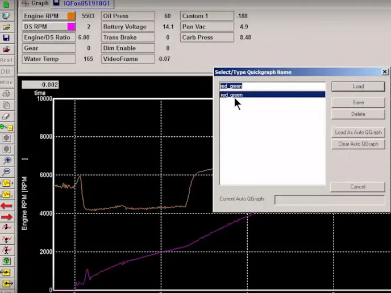Click the red right arrow icon

pos(7,216)
